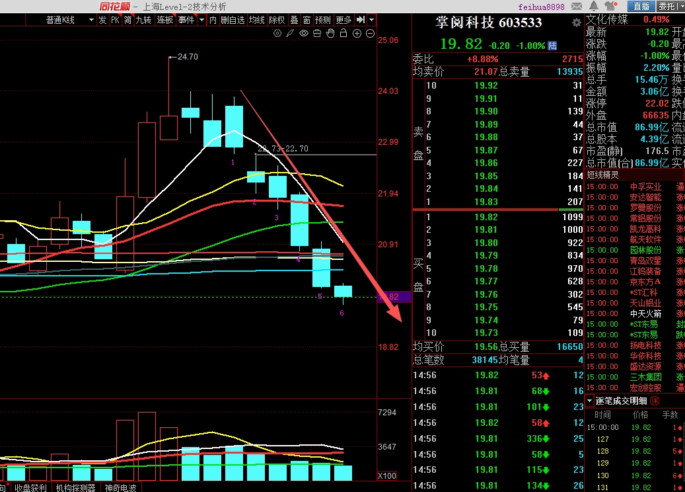Click 京东方A in 短线精灵 list
Image resolution: width=685 pixels, height=492 pixels.
point(645,282)
